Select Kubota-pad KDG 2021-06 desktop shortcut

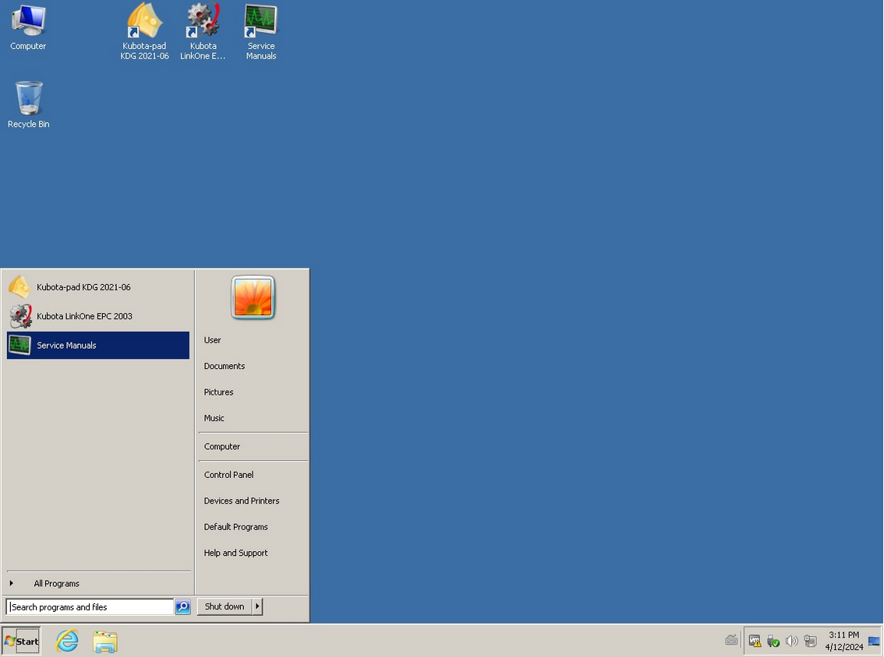pyautogui.click(x=144, y=32)
